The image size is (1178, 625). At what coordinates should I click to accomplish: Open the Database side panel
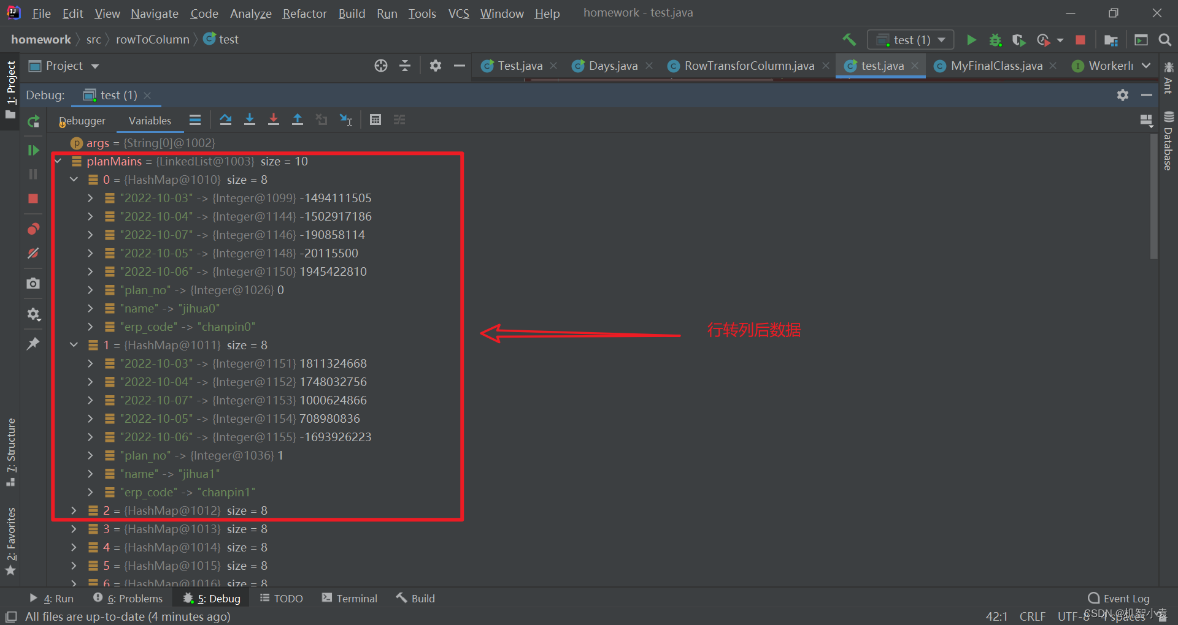point(1168,141)
